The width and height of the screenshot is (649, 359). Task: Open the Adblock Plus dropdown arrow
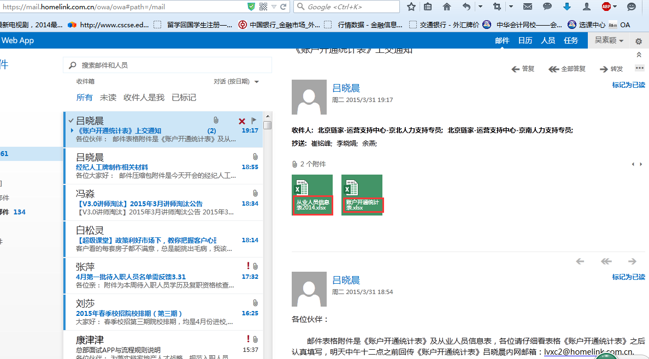(x=615, y=7)
